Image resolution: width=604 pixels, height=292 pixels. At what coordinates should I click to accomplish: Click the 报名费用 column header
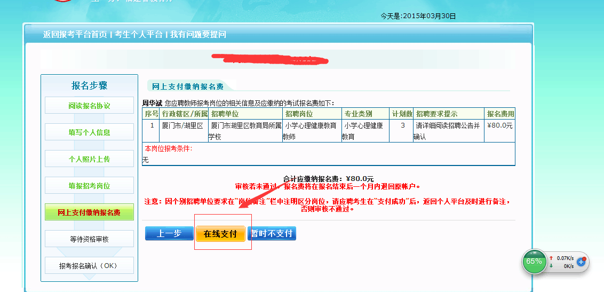click(500, 114)
